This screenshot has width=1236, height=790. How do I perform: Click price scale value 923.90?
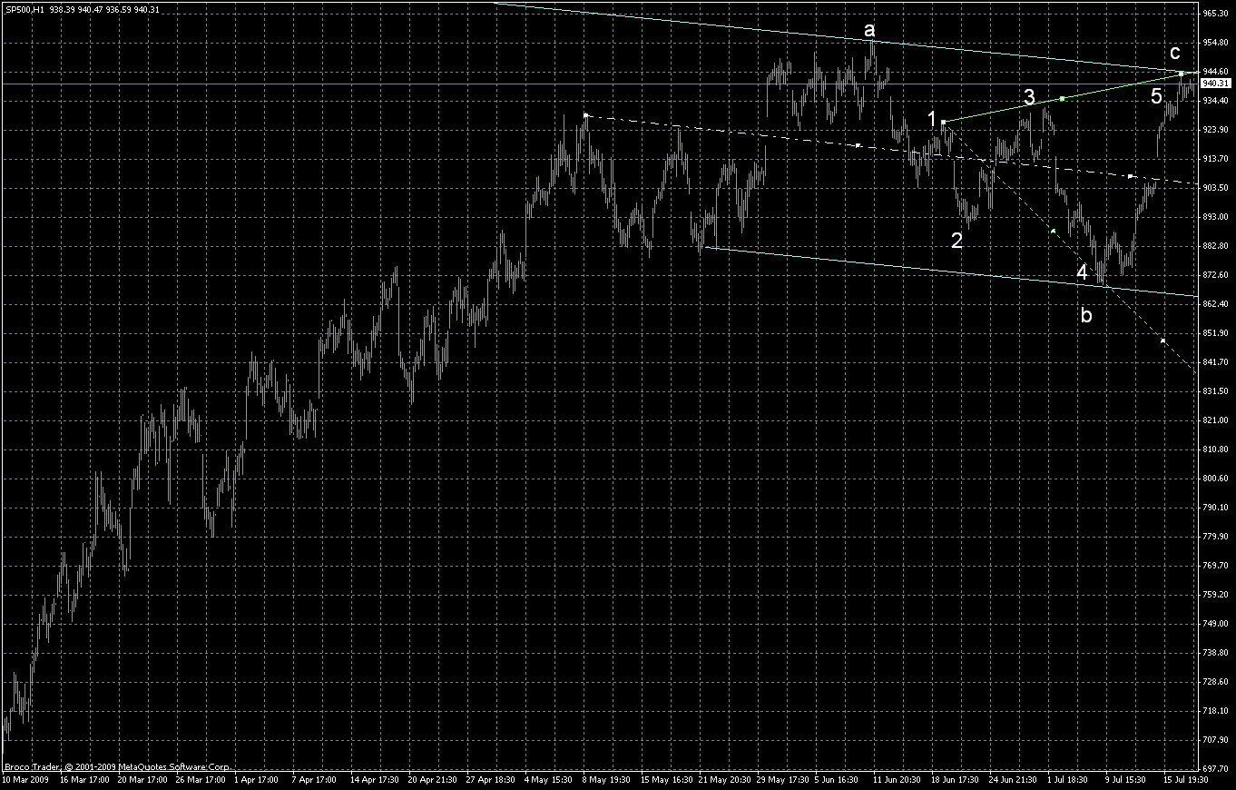coord(1215,130)
